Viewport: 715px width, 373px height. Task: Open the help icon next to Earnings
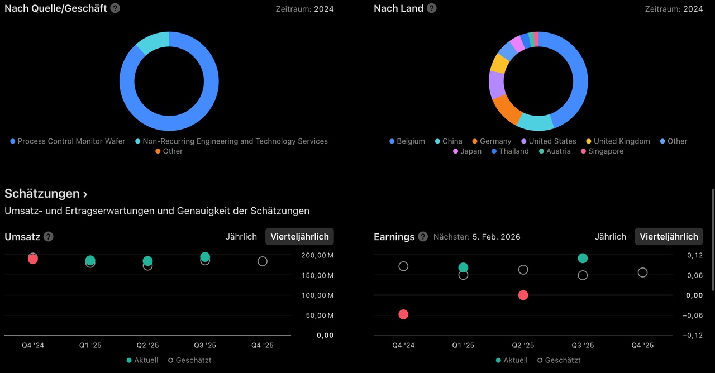point(423,237)
